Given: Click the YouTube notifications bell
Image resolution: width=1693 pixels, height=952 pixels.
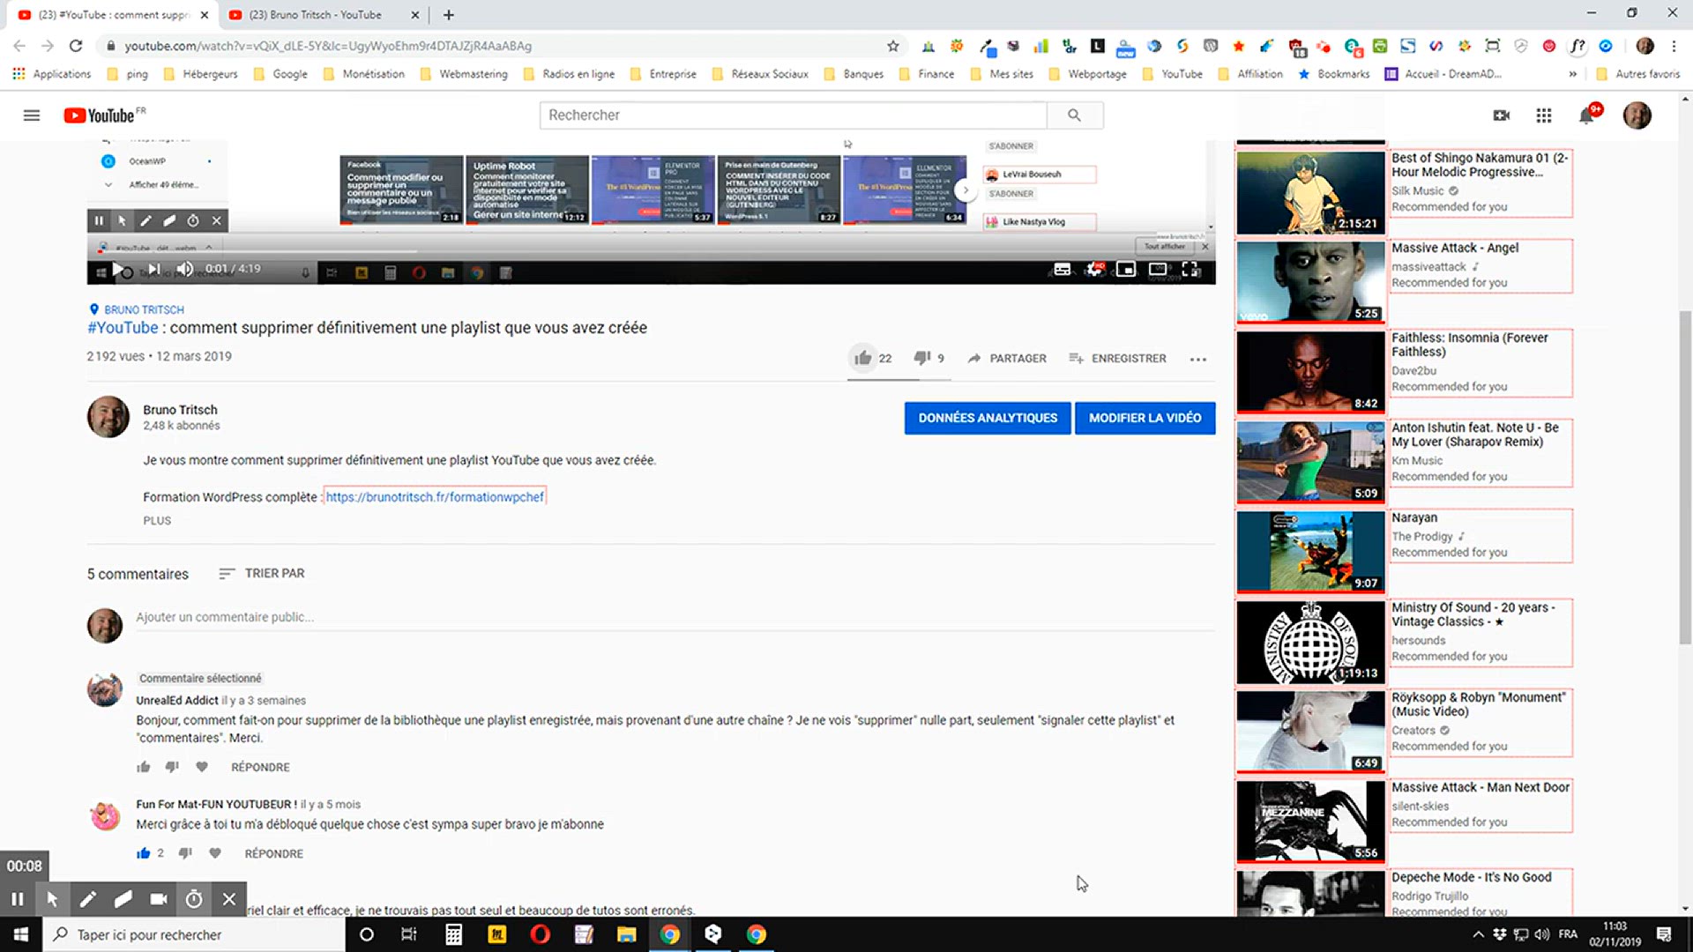Looking at the screenshot, I should click(1586, 115).
